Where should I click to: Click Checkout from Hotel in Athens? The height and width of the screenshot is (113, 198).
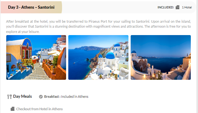[x=39, y=109]
